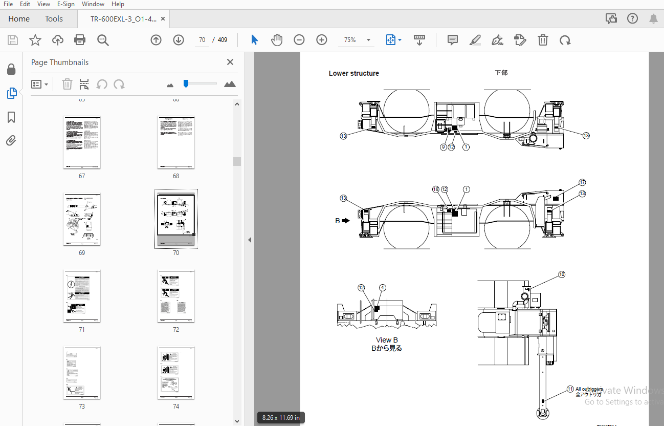The width and height of the screenshot is (664, 426).
Task: Rotate thumbnails clockwise
Action: pos(119,84)
